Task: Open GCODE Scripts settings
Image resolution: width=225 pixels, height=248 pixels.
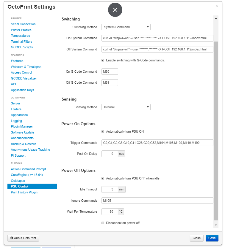Action: [22, 47]
